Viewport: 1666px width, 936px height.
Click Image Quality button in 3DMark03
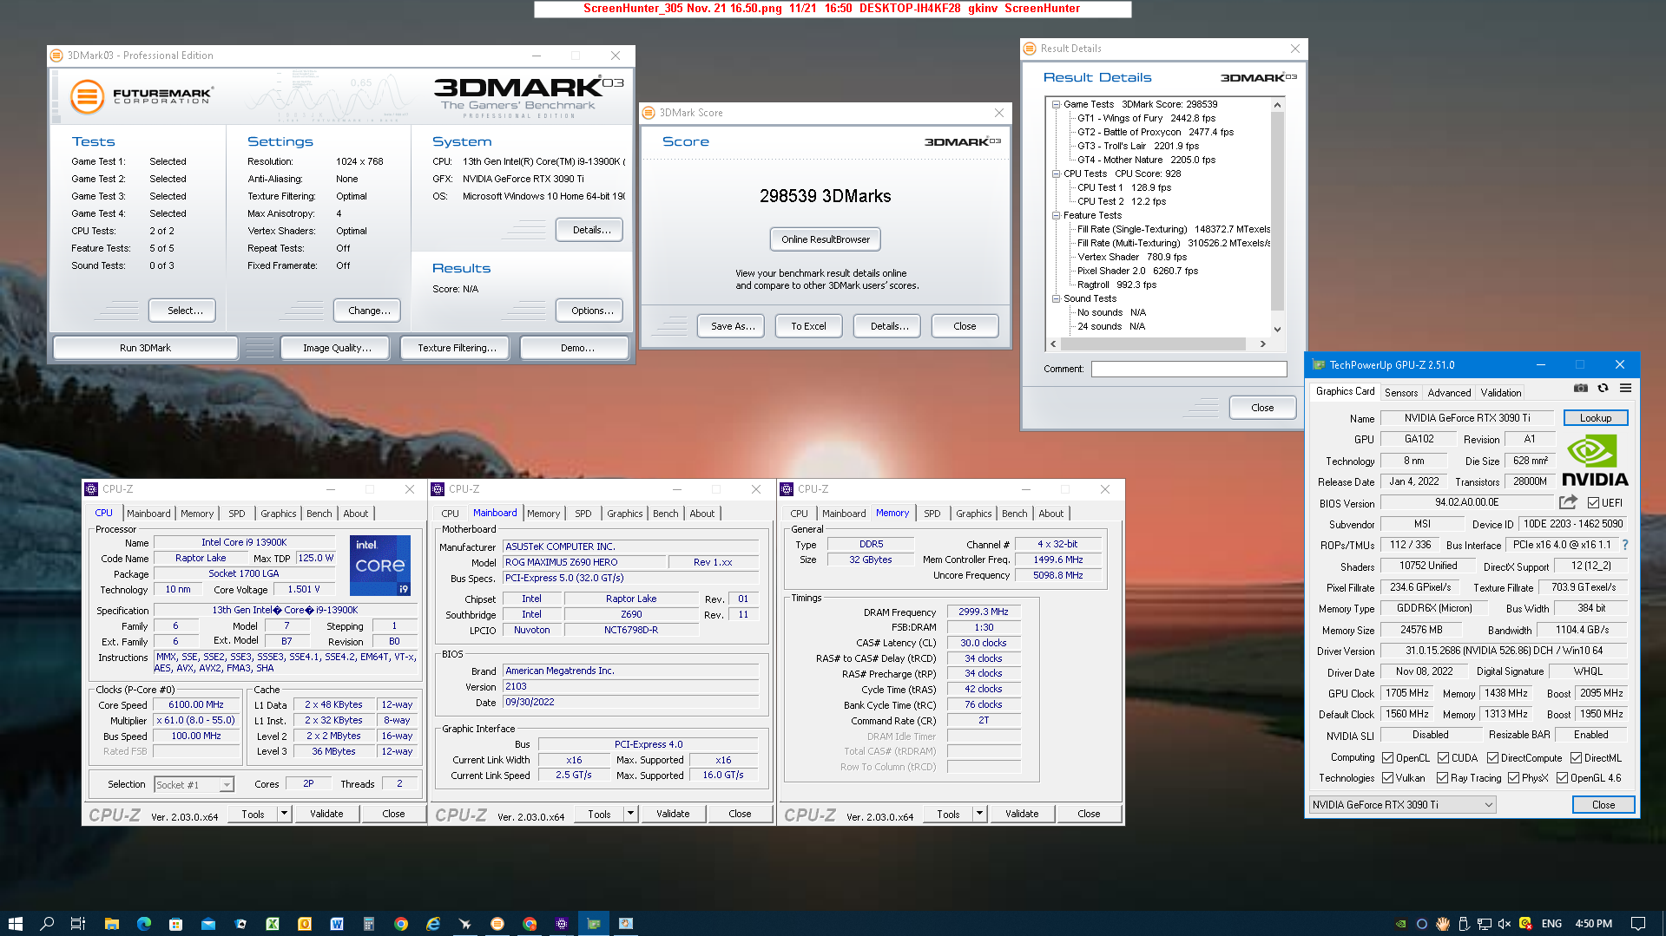(337, 348)
